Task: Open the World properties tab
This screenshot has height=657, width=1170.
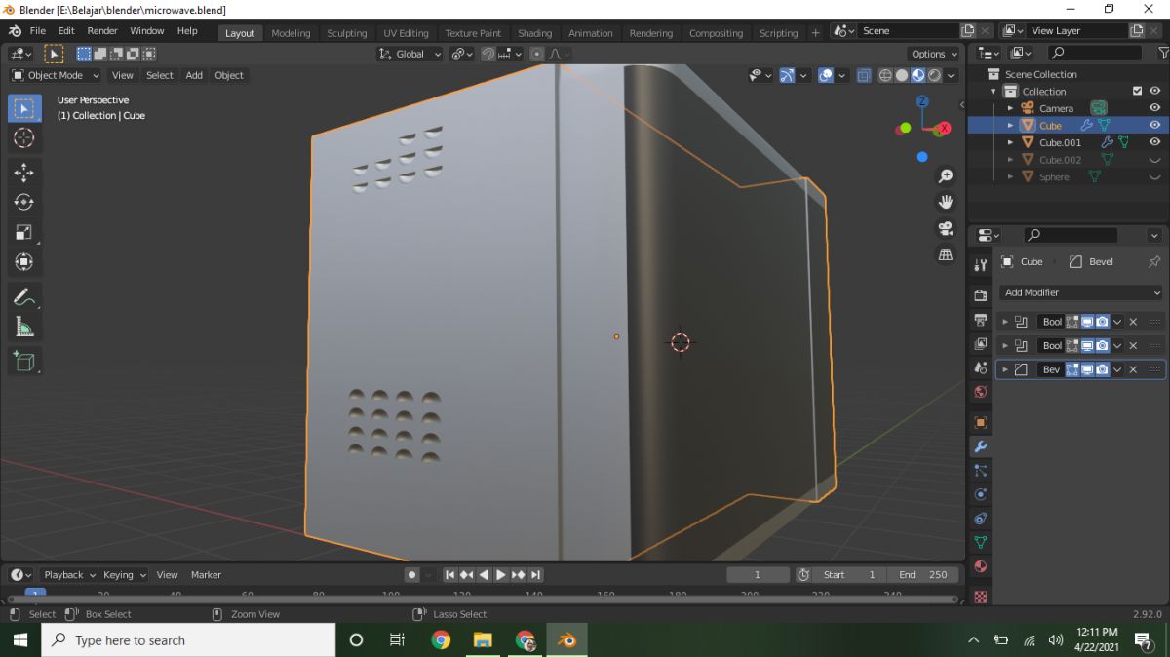Action: click(981, 392)
